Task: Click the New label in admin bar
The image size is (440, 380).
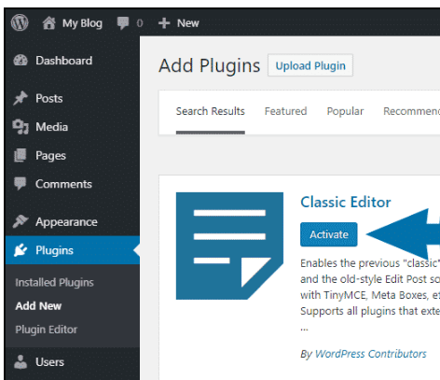Action: (188, 23)
